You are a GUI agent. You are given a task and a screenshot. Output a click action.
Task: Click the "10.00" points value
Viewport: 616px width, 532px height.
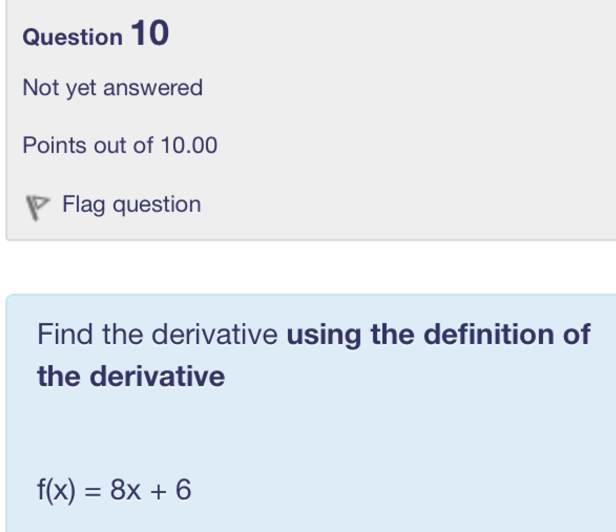[x=189, y=145]
